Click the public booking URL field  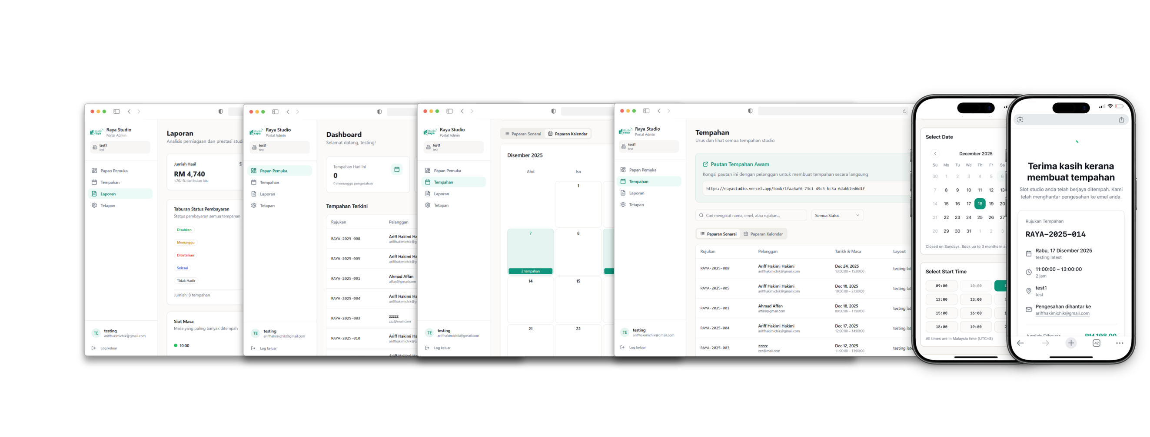[806, 189]
